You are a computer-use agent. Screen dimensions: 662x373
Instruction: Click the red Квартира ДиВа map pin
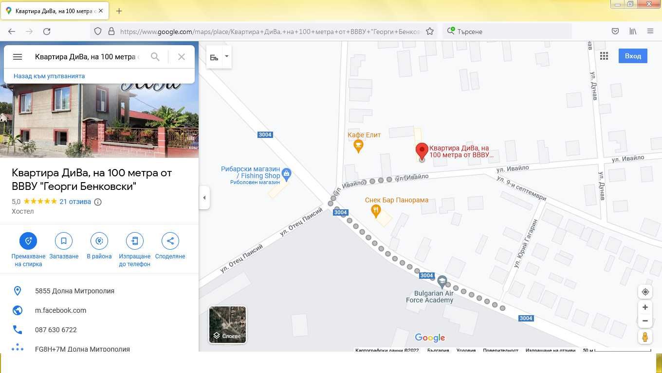coord(422,152)
